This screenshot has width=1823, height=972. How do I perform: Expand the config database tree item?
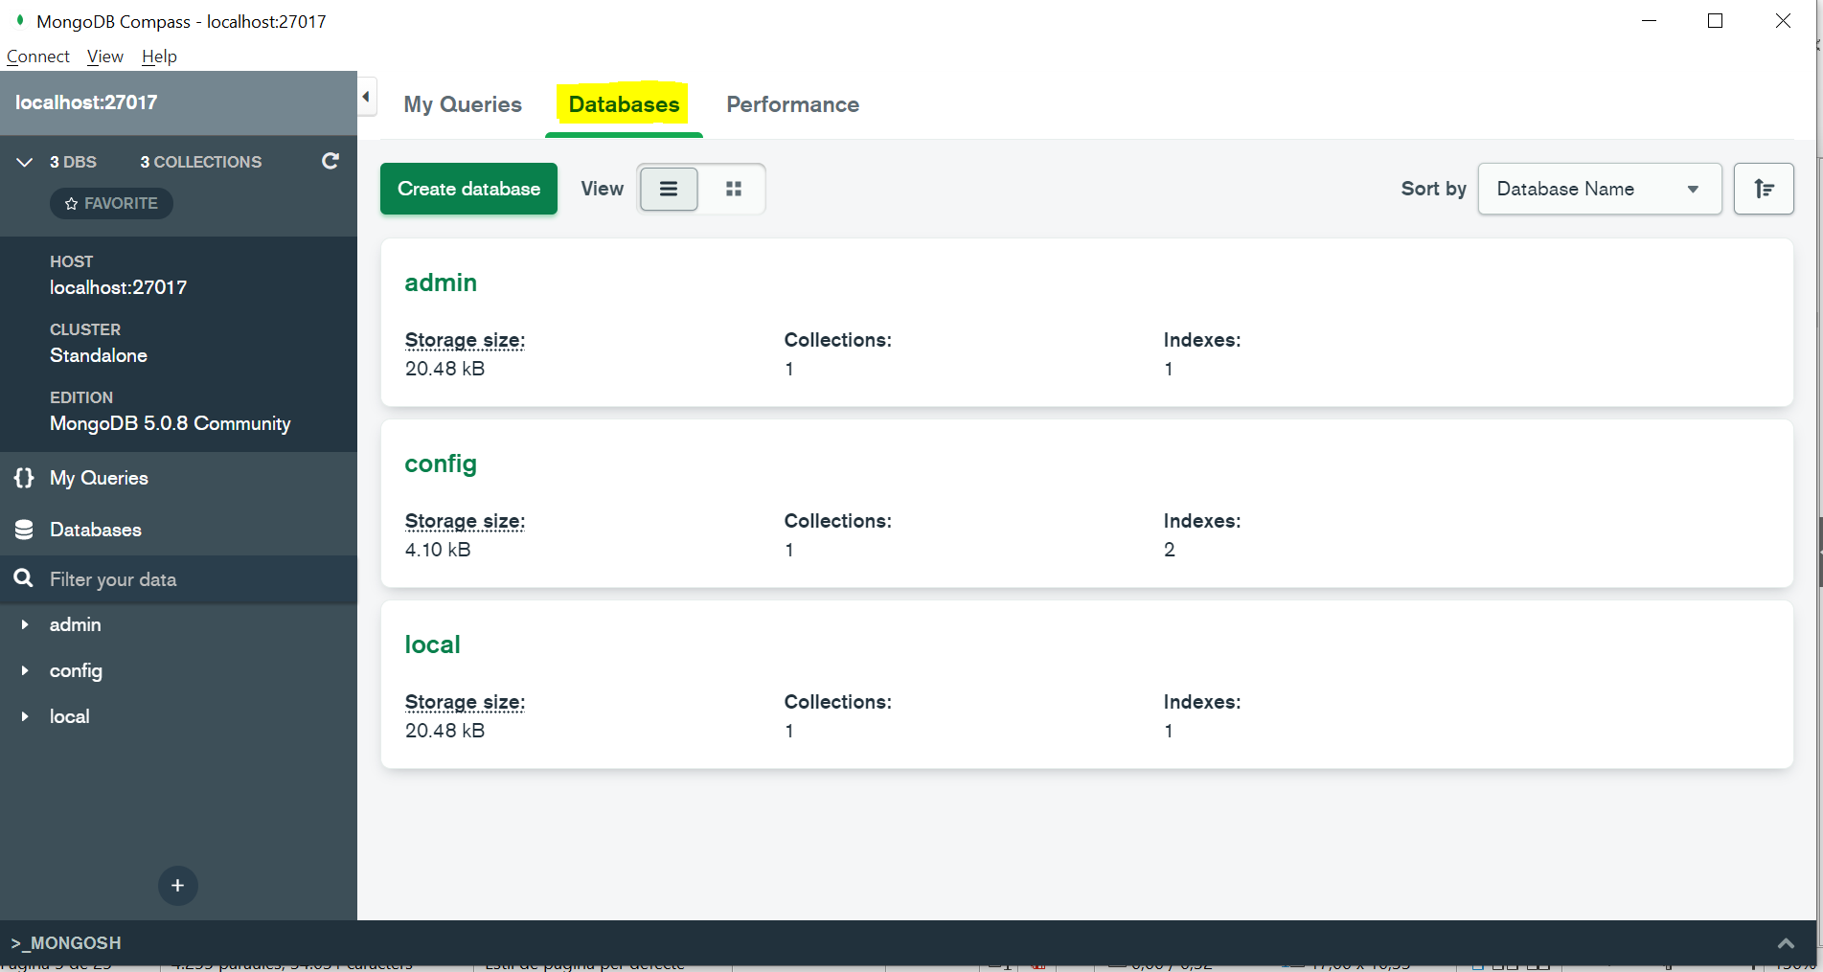pyautogui.click(x=25, y=670)
